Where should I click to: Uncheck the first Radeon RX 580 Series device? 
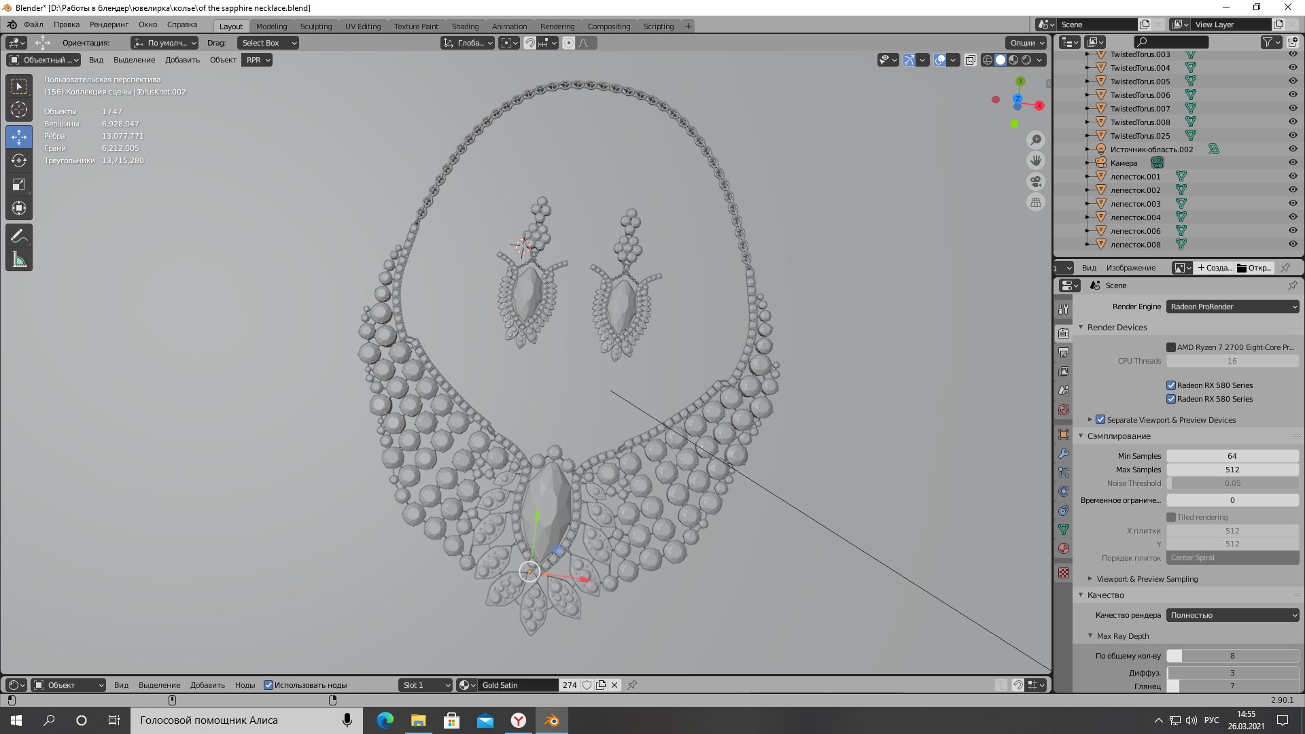[1171, 385]
